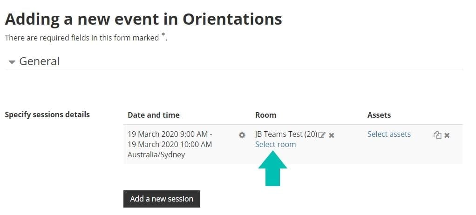
Task: Click the session date range text
Action: point(170,139)
